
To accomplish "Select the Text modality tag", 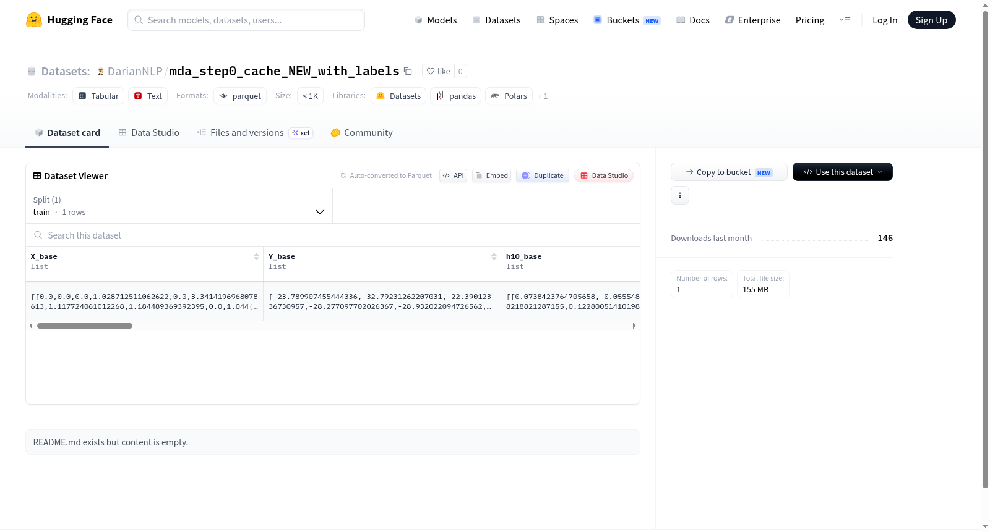I will point(148,96).
